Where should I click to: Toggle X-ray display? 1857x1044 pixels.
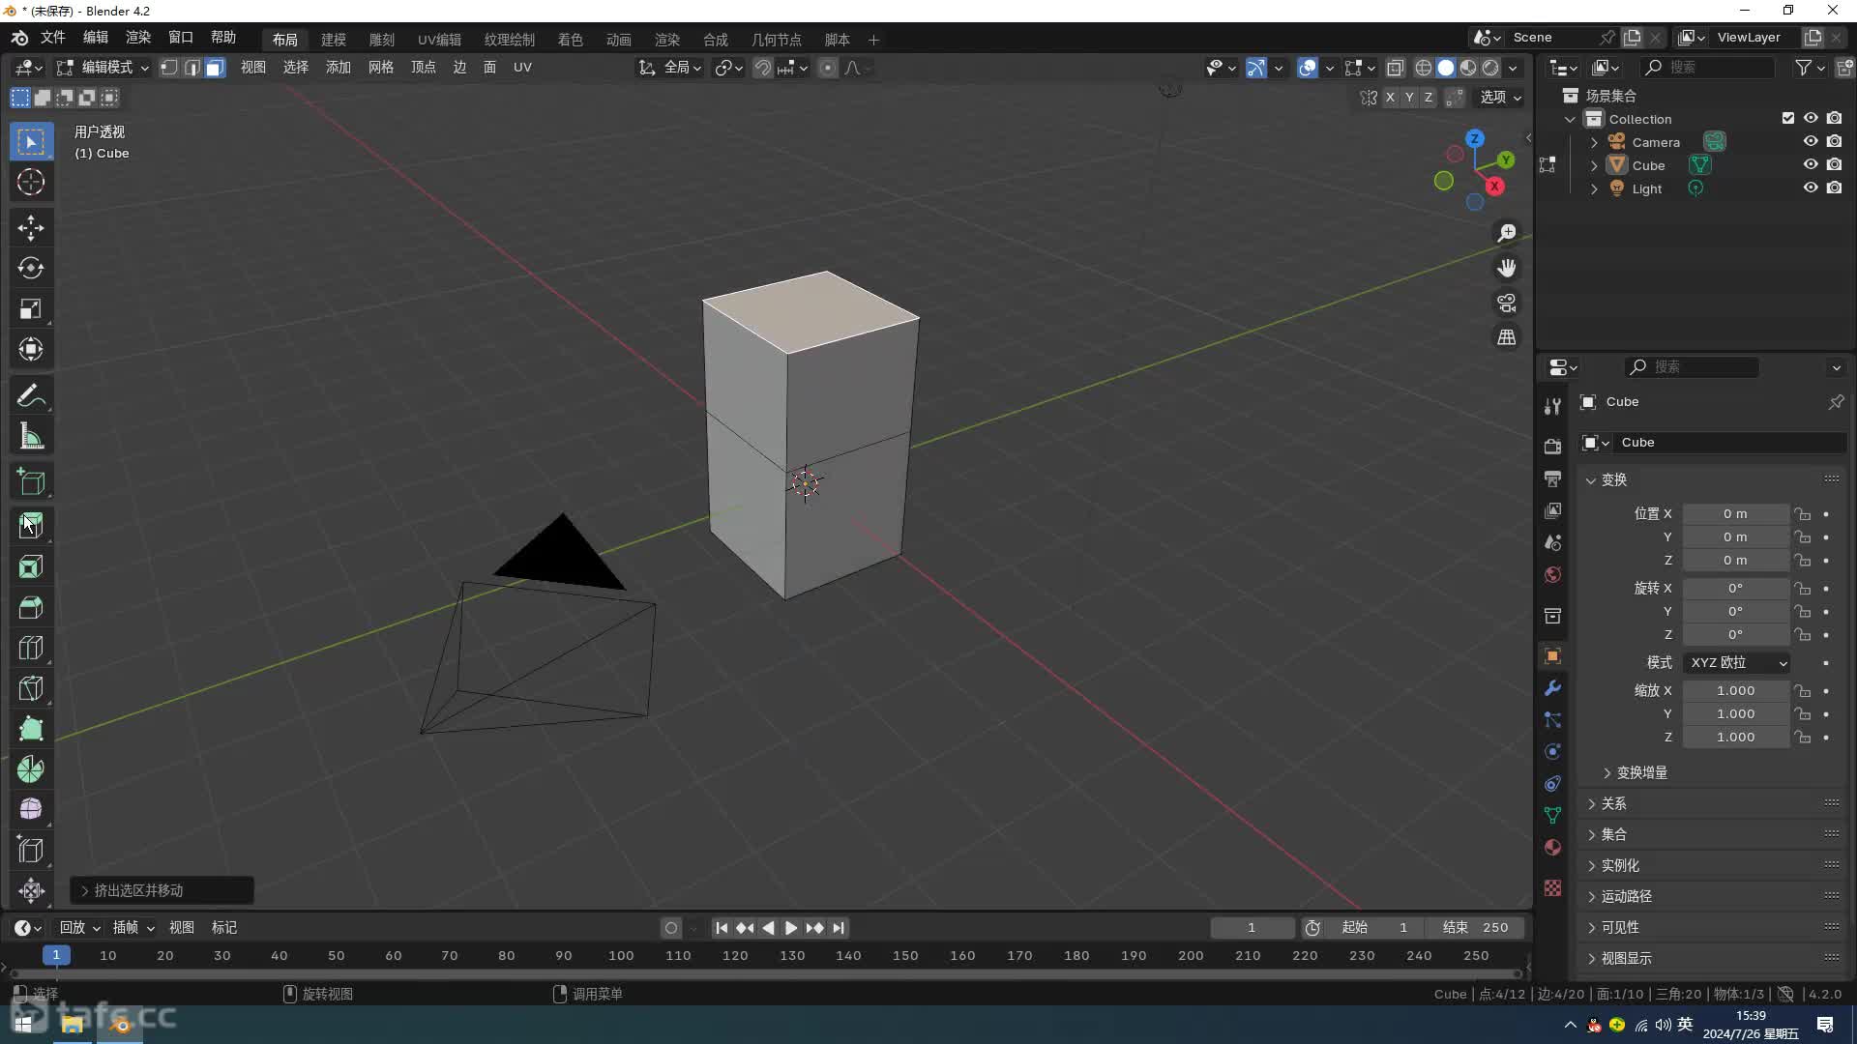(1395, 68)
